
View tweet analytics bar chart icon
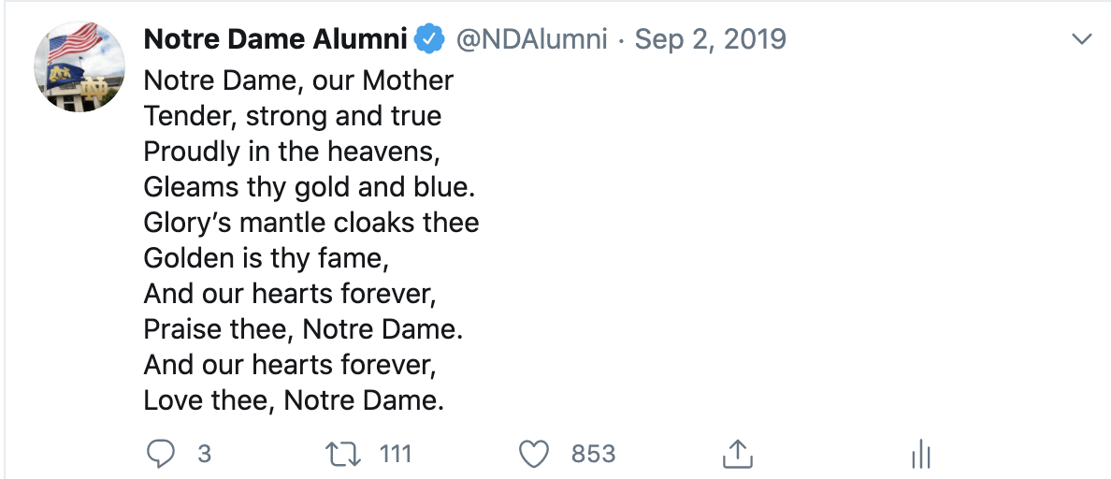920,454
